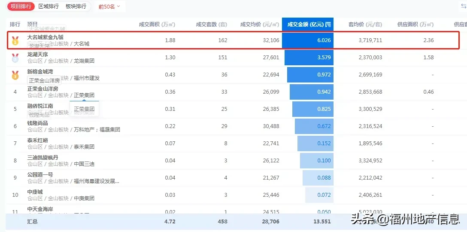Screen dimensions: 467x232
Task: Click 汇总 average price 28,706
Action: 271,222
